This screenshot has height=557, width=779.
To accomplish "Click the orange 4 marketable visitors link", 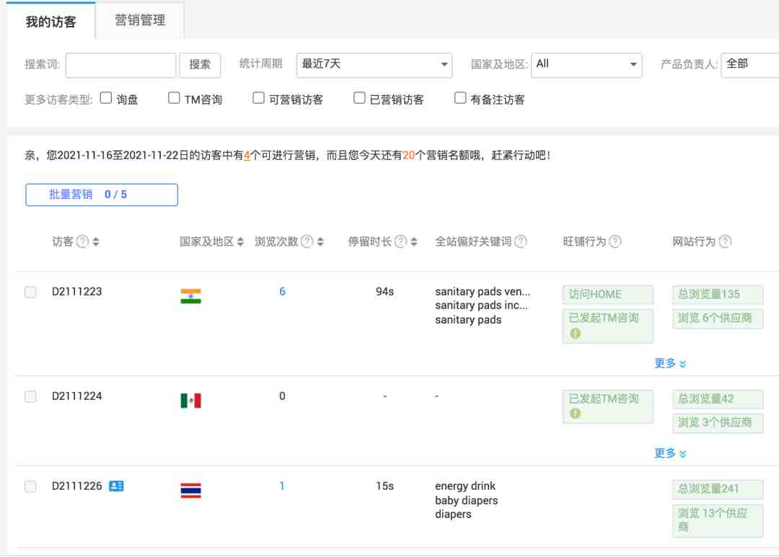I will pyautogui.click(x=247, y=156).
